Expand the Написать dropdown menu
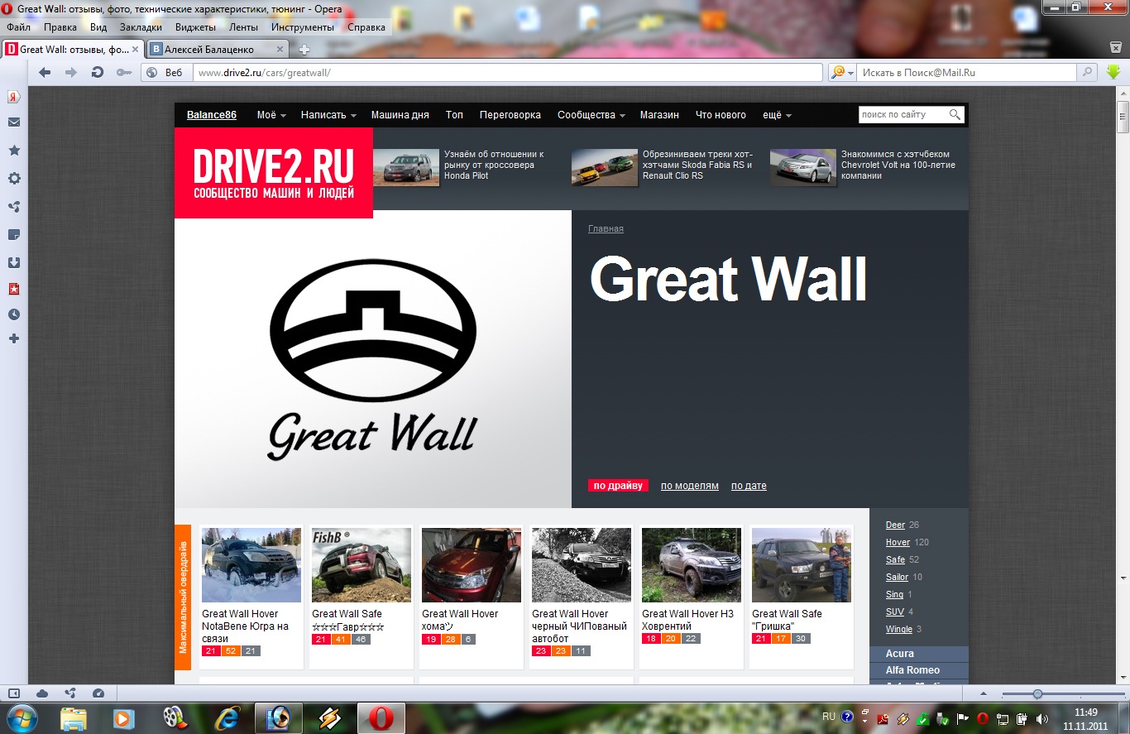1130x734 pixels. (x=328, y=115)
